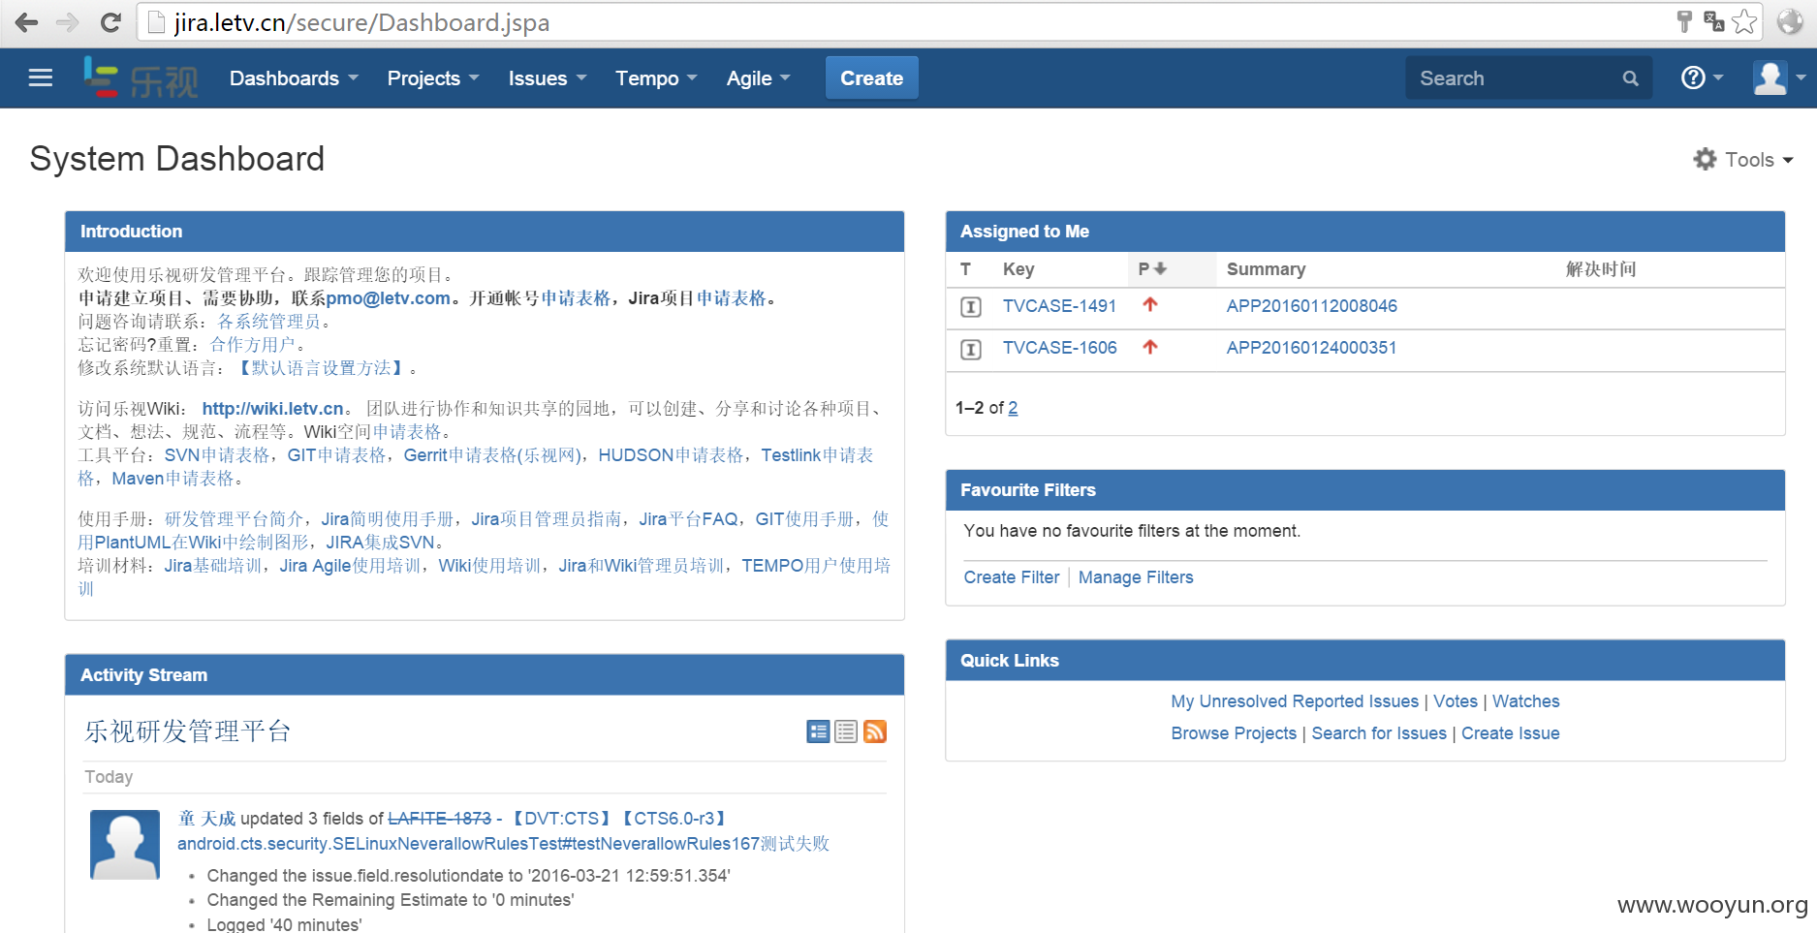Screen dimensions: 1817x933
Task: Open HUDSON申请表格 link
Action: coord(671,455)
